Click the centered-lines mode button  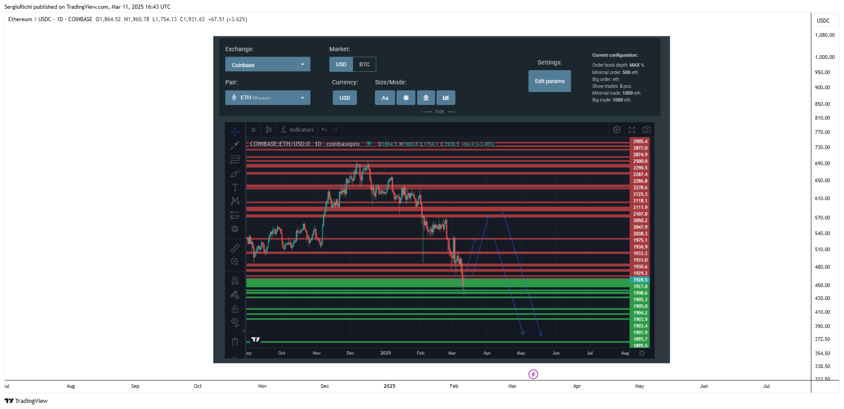click(426, 98)
